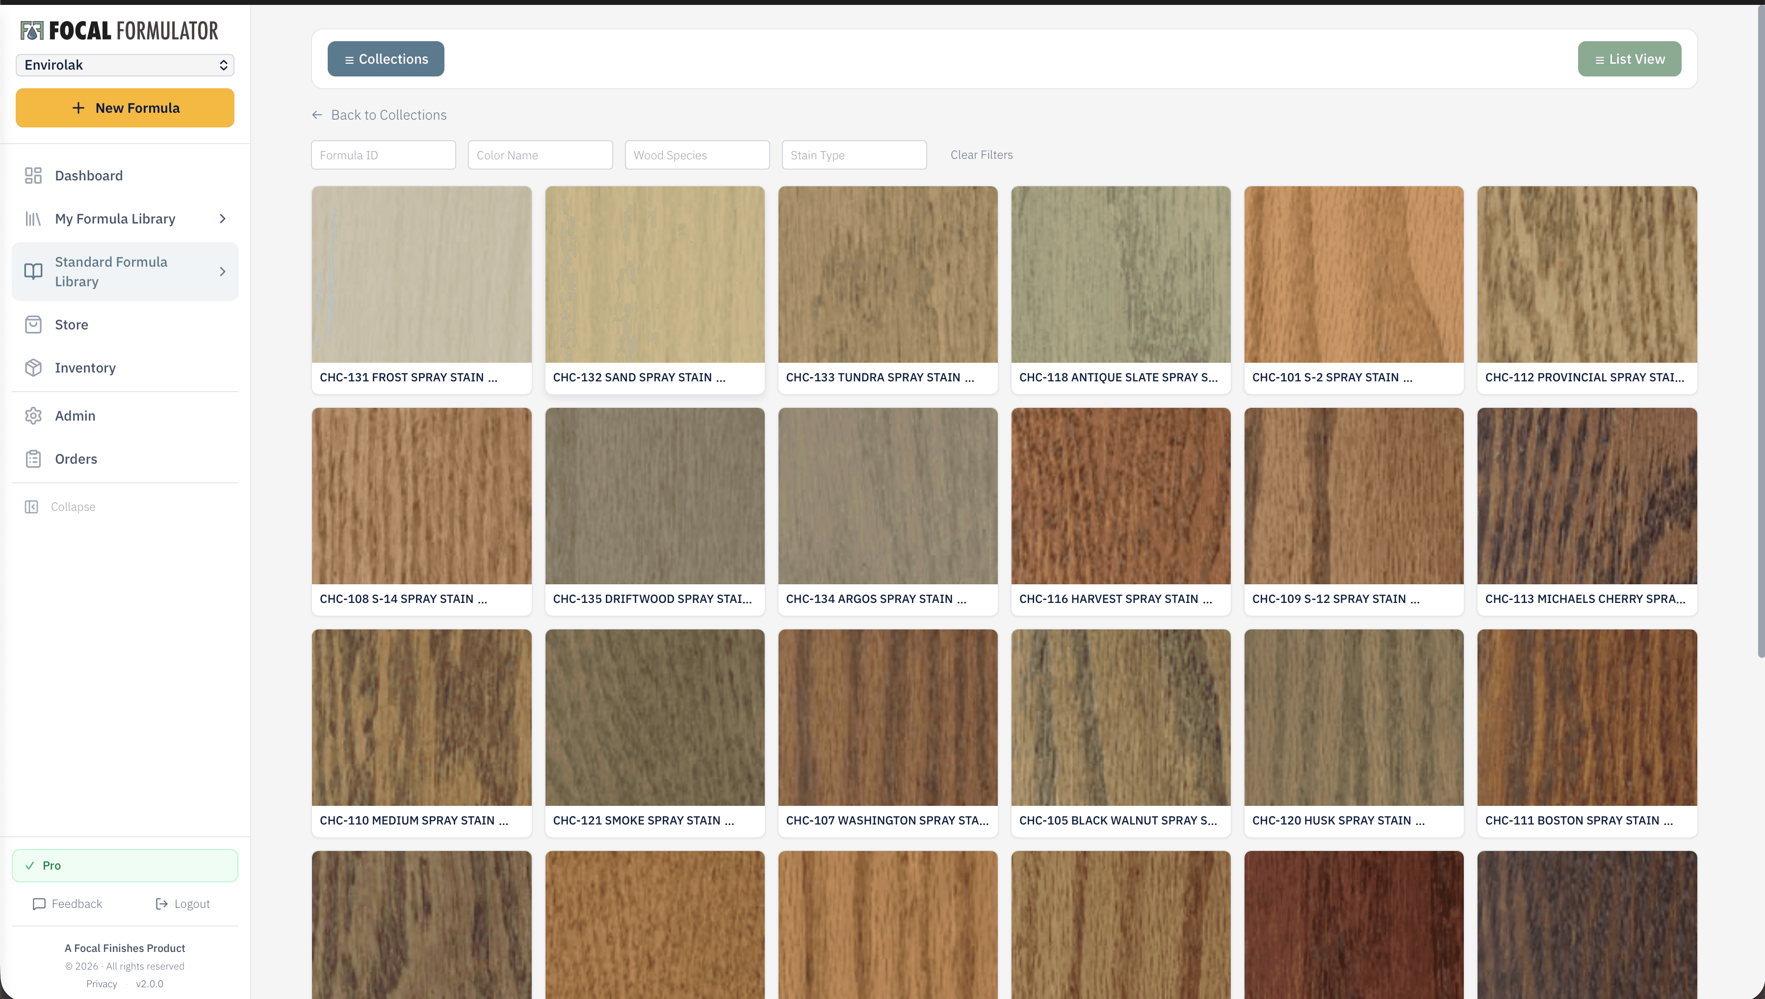Image resolution: width=1765 pixels, height=999 pixels.
Task: Click the Pro plan checkmark icon
Action: point(29,866)
